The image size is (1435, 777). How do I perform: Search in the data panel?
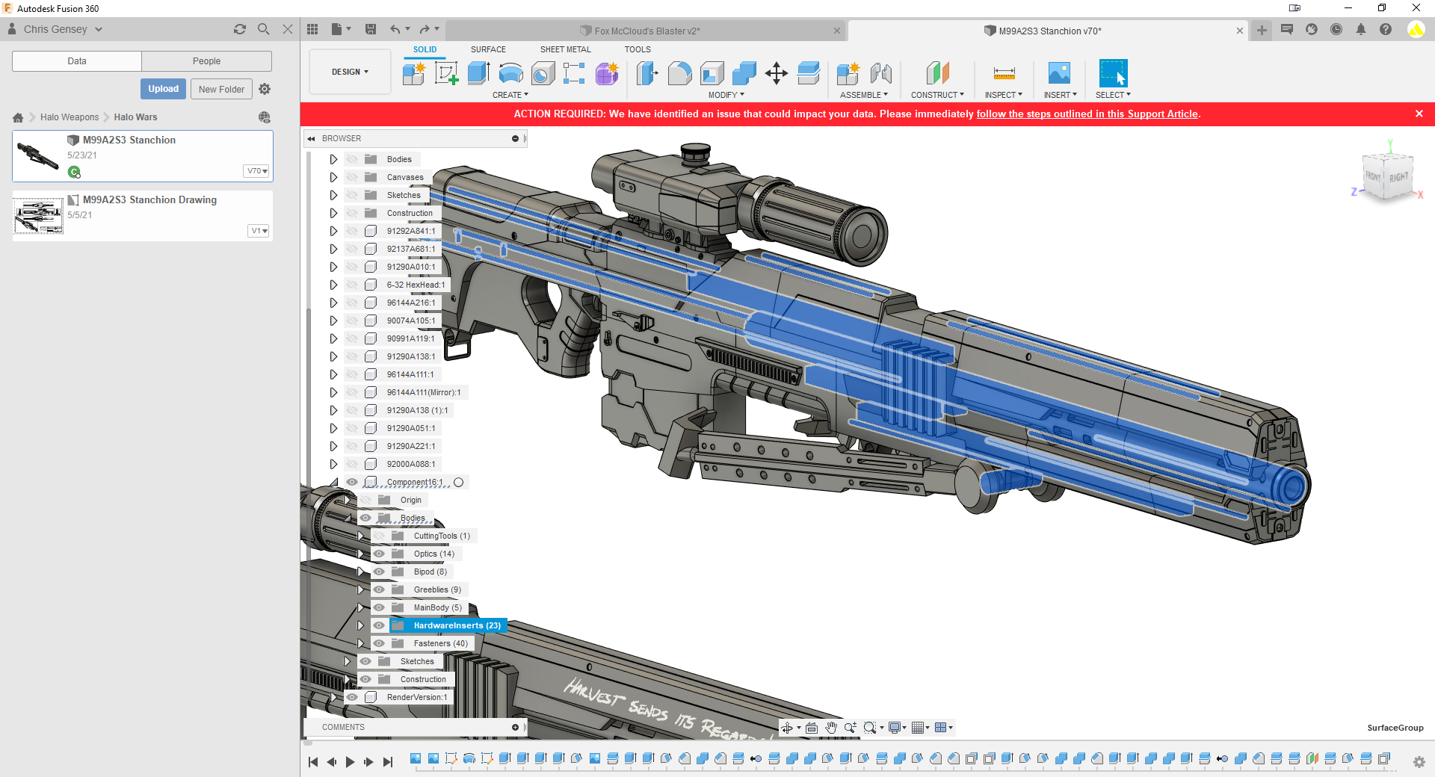(x=264, y=29)
